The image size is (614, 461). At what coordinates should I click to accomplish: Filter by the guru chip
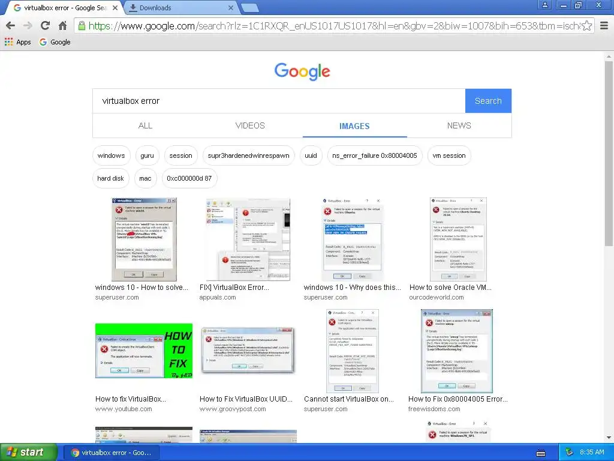(x=148, y=155)
